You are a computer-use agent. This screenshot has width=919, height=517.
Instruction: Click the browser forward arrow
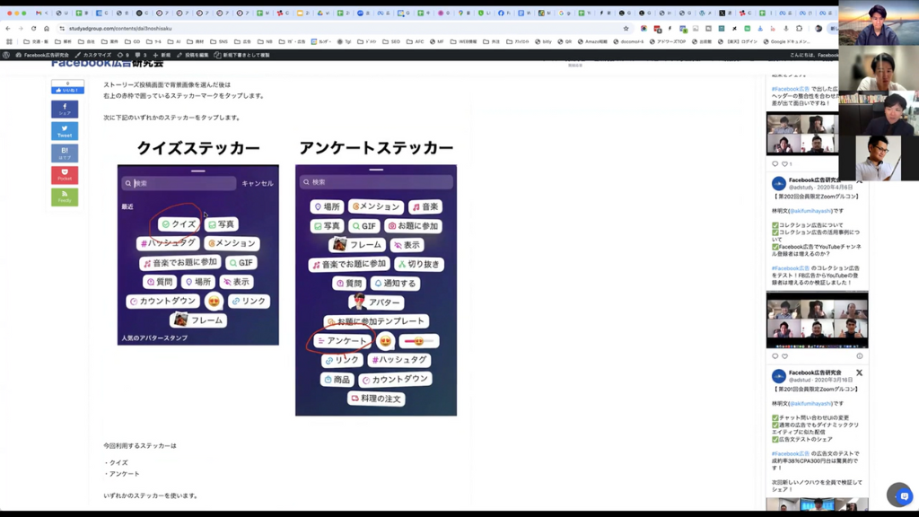(21, 28)
